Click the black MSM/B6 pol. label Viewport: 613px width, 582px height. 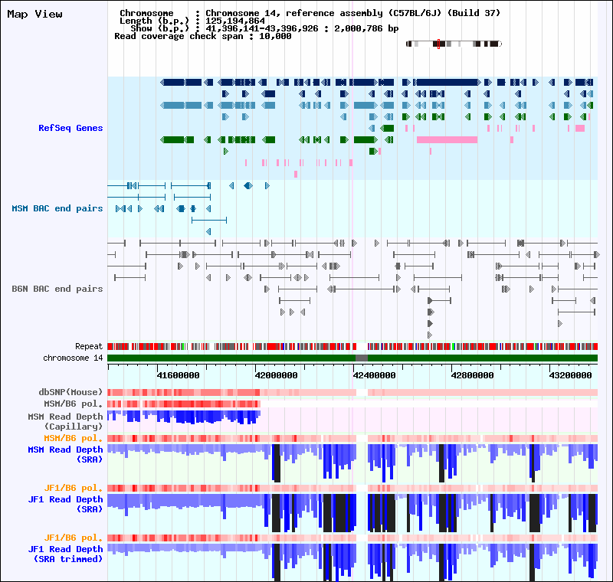point(73,404)
